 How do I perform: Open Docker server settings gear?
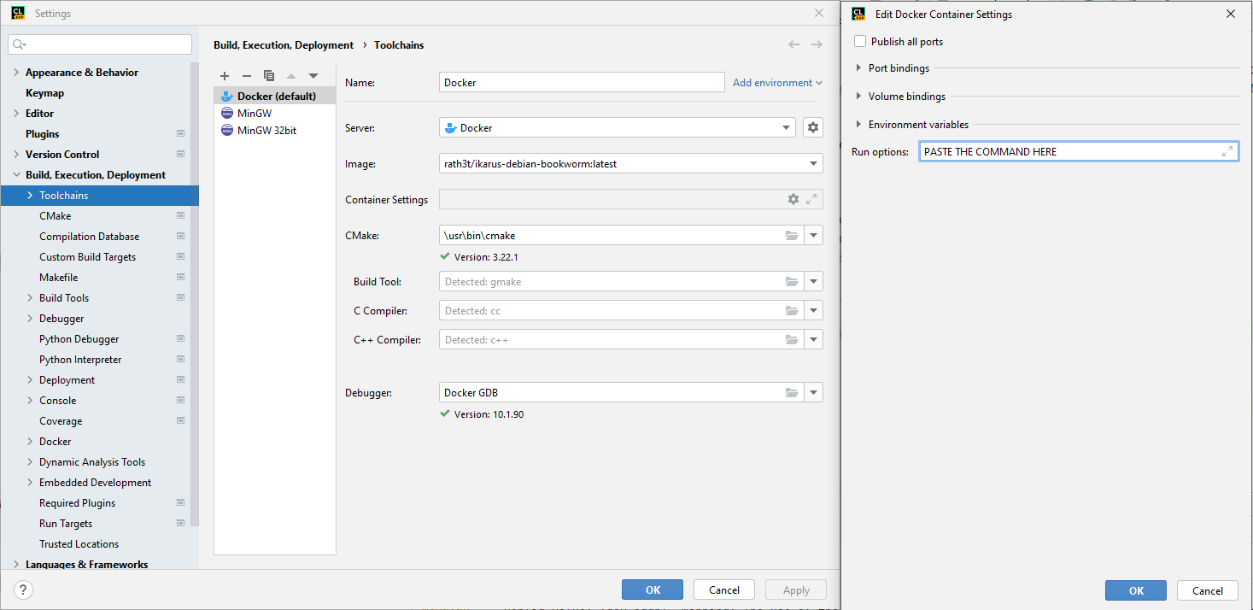(813, 127)
